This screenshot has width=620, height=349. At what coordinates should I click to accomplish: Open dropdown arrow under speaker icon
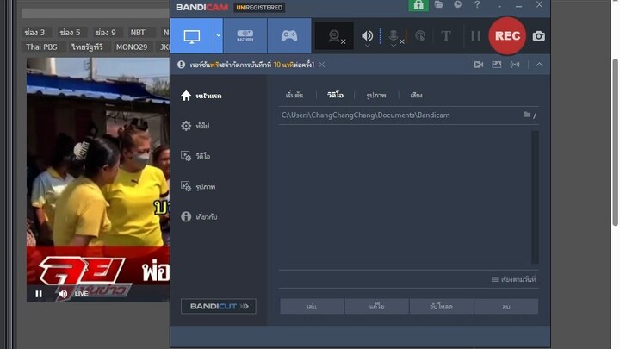click(368, 46)
